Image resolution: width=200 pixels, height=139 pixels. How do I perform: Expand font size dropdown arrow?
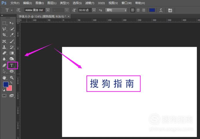[x=94, y=10]
